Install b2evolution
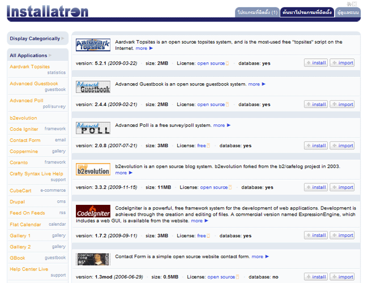Image resolution: width=368 pixels, height=283 pixels. tap(316, 187)
